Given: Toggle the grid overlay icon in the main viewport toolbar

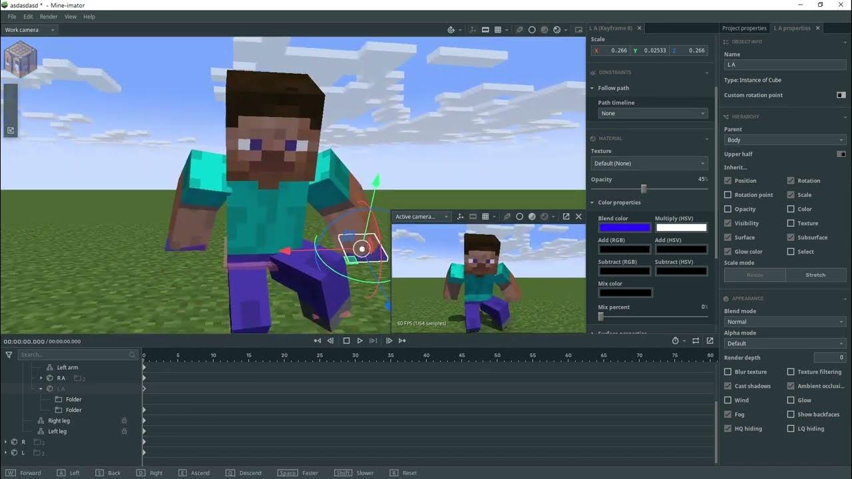Looking at the screenshot, I should tap(498, 30).
